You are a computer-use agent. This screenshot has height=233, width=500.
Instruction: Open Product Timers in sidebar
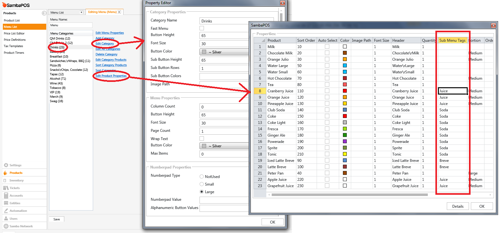(x=14, y=52)
